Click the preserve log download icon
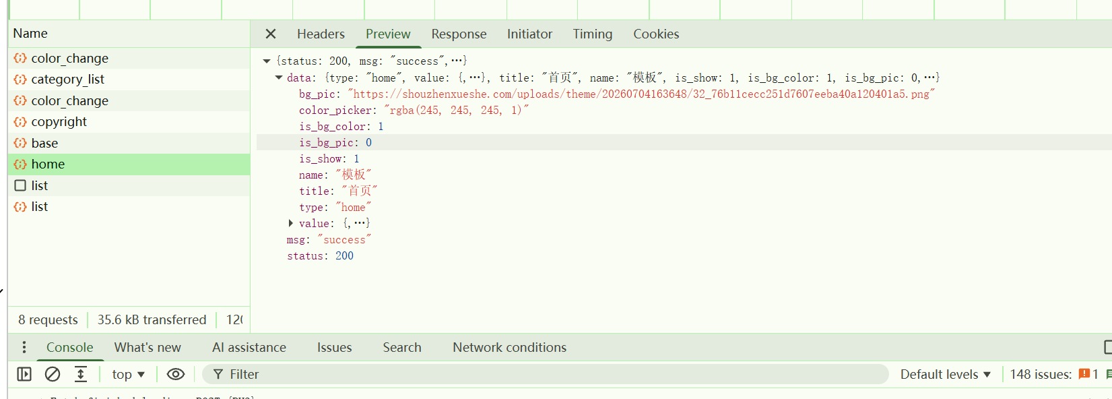1112x399 pixels. [81, 374]
